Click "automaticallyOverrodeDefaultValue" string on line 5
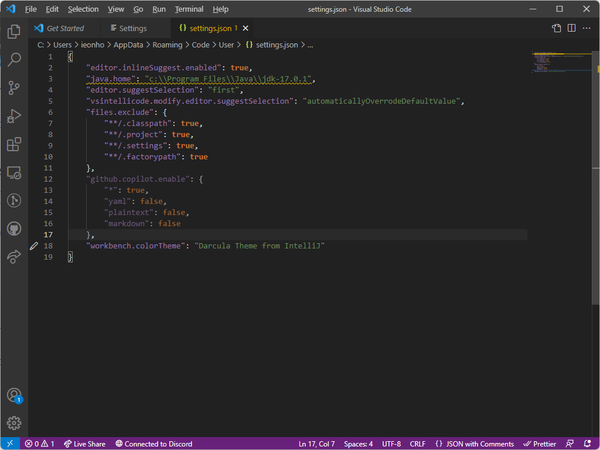This screenshot has width=600, height=450. coord(381,101)
